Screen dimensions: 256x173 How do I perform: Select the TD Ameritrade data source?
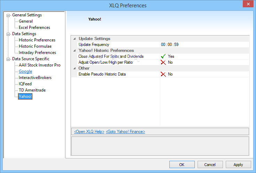point(32,90)
